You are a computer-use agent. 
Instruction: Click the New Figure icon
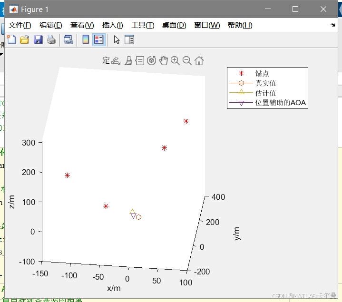[11, 39]
